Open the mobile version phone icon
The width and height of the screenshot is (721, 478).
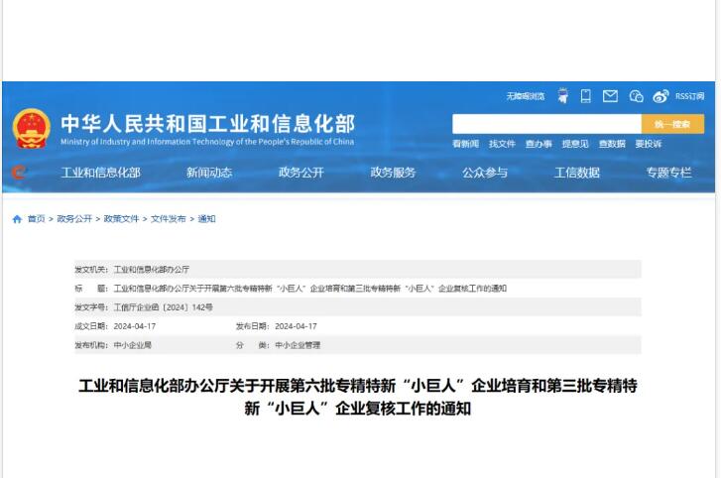(x=586, y=96)
